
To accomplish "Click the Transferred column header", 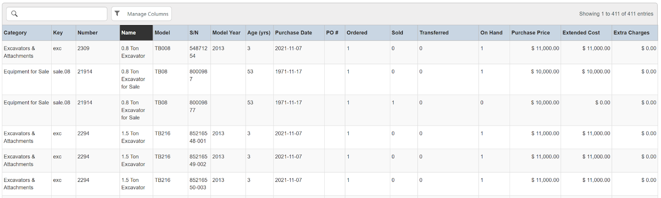I will [434, 33].
